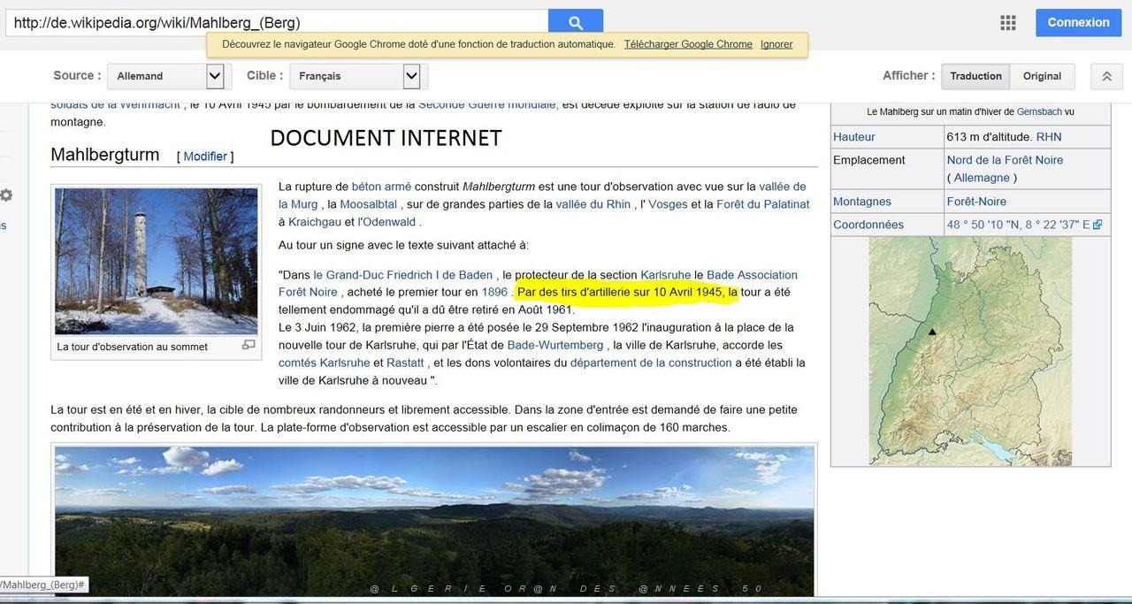Click the RHN link in infobox
Viewport: 1132px width, 604px height.
(x=1049, y=137)
